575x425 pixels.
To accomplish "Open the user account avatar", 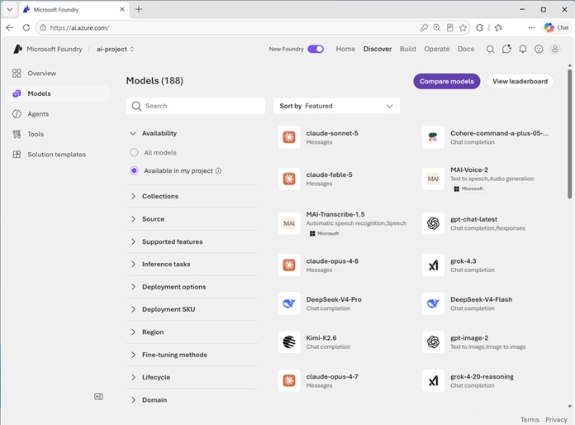I will point(555,49).
